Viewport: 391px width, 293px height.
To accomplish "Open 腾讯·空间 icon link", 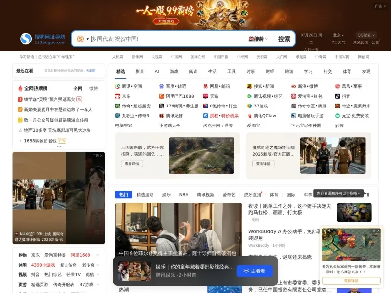I will [117, 86].
